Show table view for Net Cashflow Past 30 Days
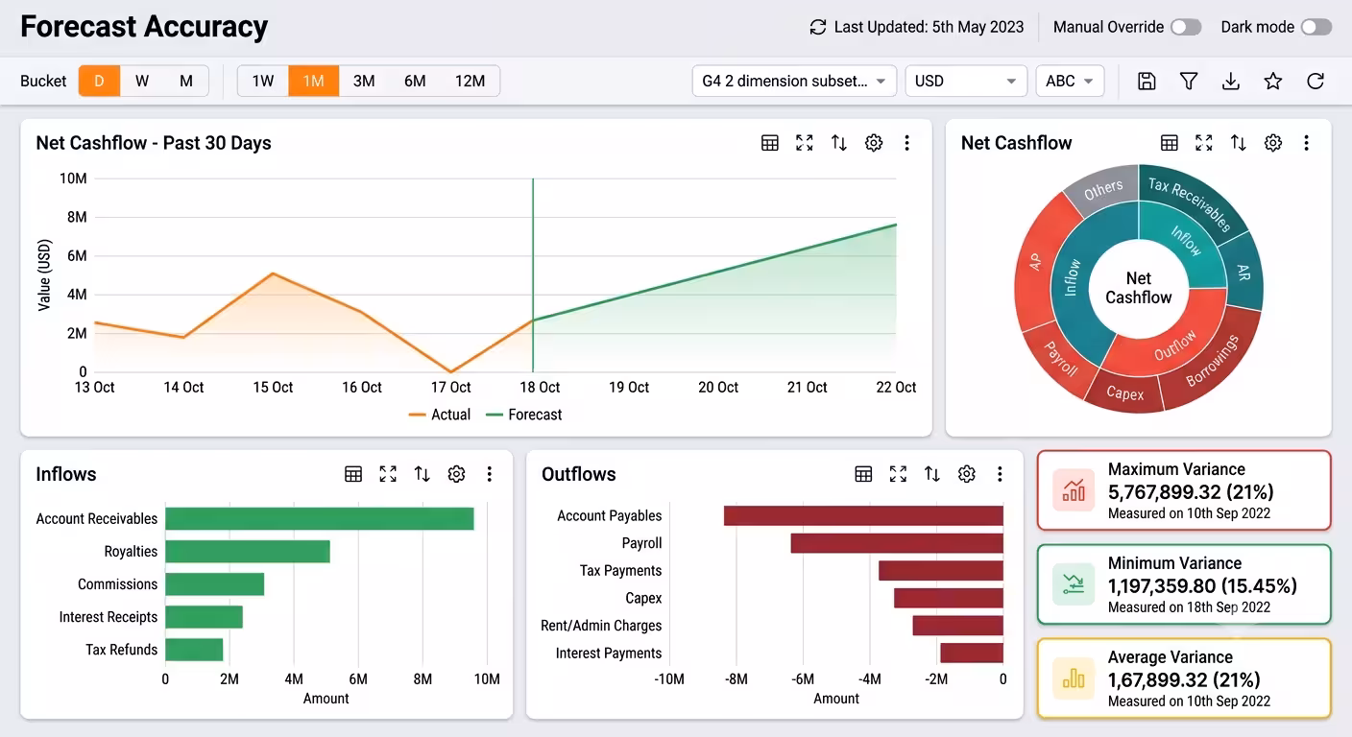The height and width of the screenshot is (737, 1352). [x=770, y=143]
